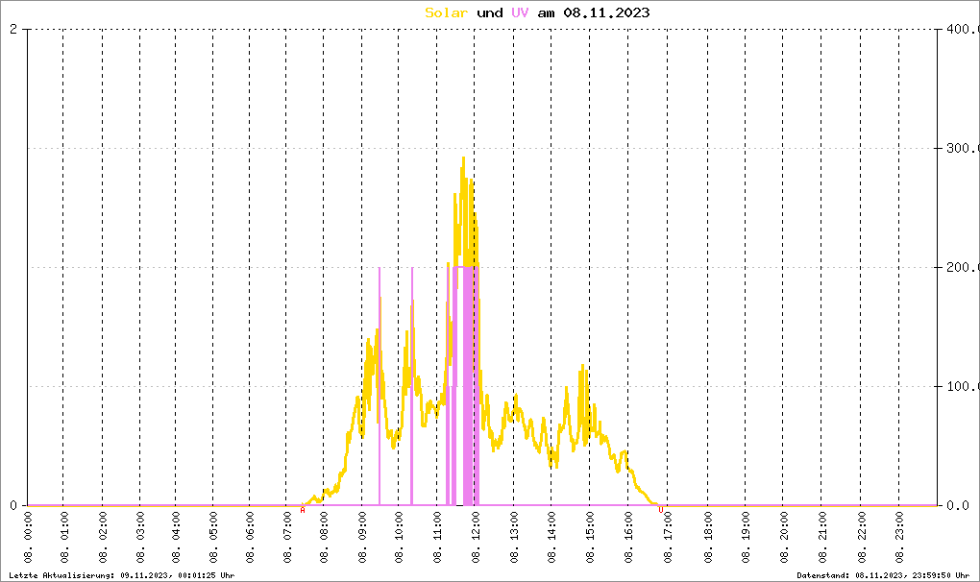Click the 400.0 value on the right axis

point(961,30)
